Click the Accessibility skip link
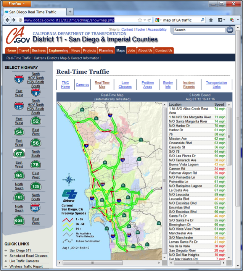 (157, 29)
